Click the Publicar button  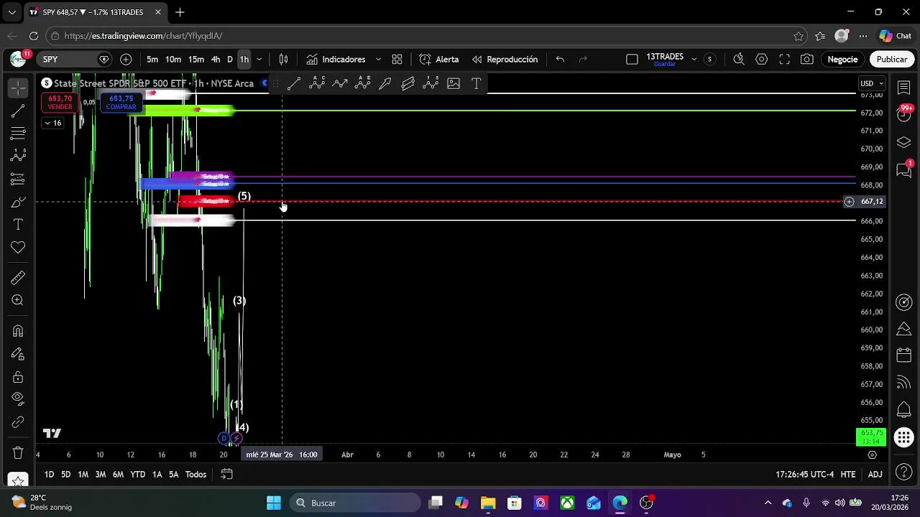click(x=892, y=60)
